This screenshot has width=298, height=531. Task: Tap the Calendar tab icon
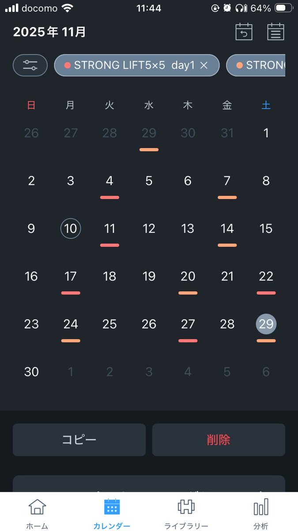112,508
